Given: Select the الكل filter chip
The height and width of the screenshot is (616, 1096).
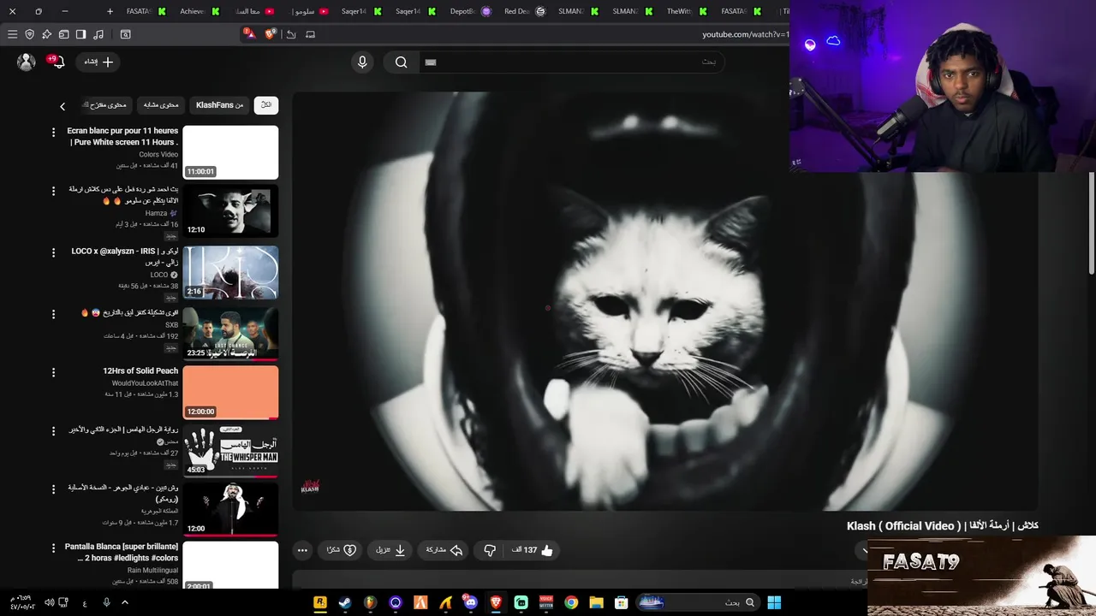Looking at the screenshot, I should coord(265,105).
